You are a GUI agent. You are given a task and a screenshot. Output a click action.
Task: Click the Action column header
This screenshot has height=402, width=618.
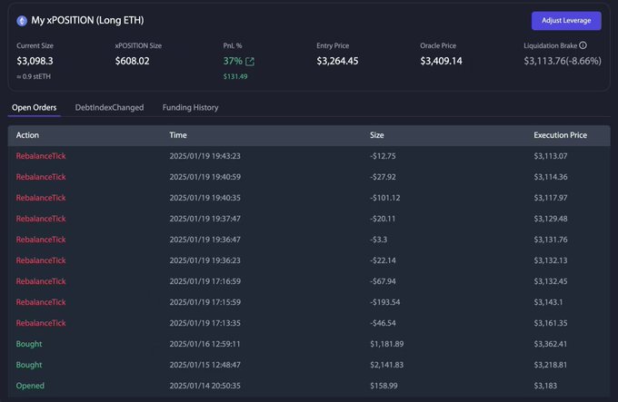pyautogui.click(x=27, y=135)
